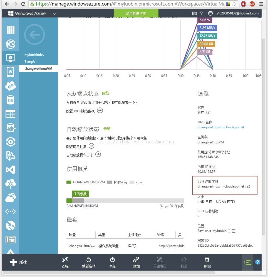
Task: Click the browser bookmark star icon
Action: (234, 4)
